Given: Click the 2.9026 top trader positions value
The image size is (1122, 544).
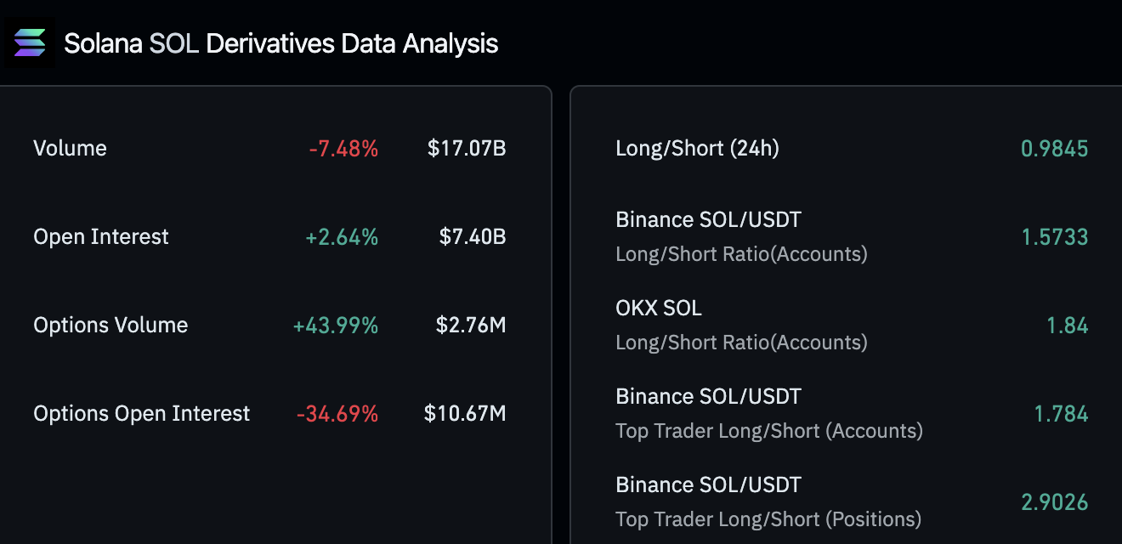Looking at the screenshot, I should click(1054, 502).
